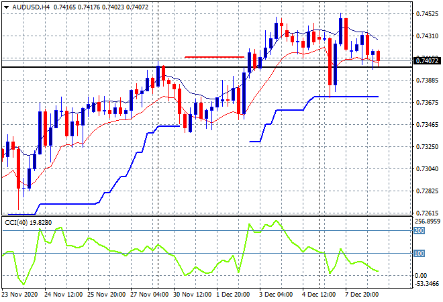Click the 0.73465 price axis label
This screenshot has height=302, width=443.
click(427, 124)
